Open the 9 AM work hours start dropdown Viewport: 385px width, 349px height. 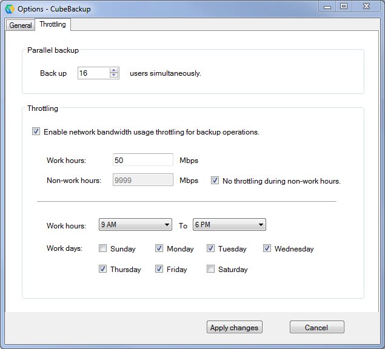coord(135,224)
